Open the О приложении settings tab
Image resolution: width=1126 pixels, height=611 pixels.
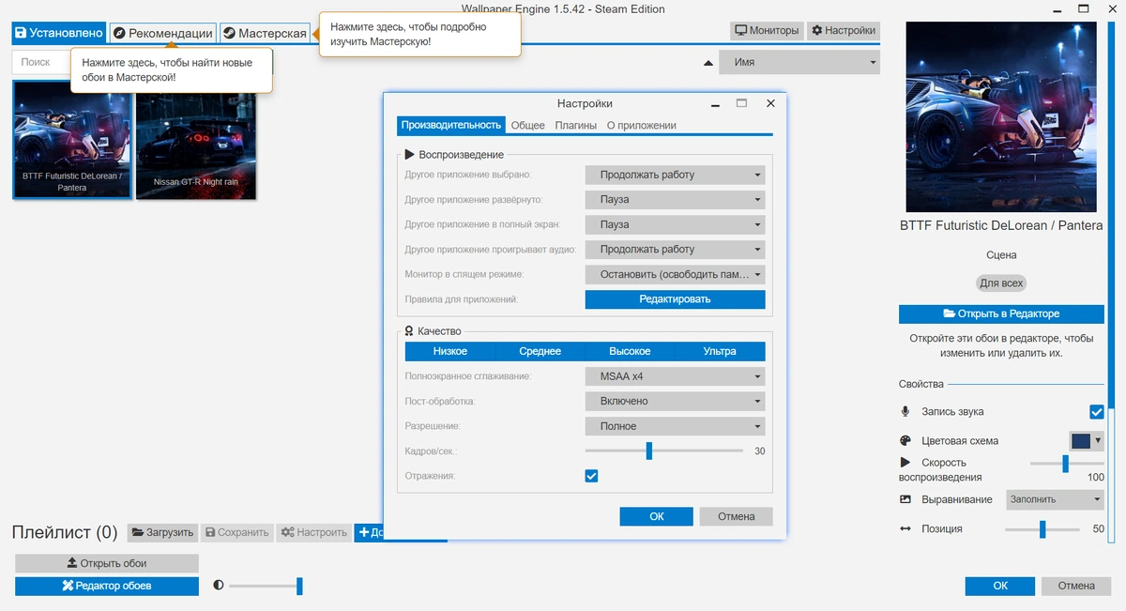point(642,125)
